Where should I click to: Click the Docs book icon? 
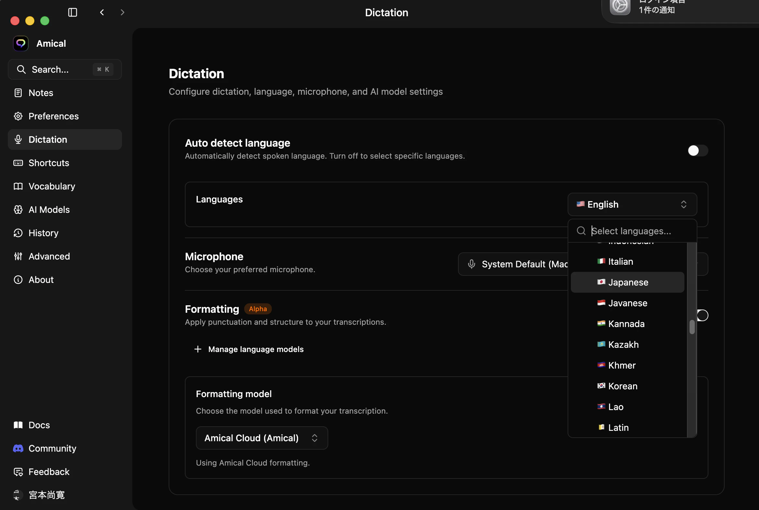(18, 425)
